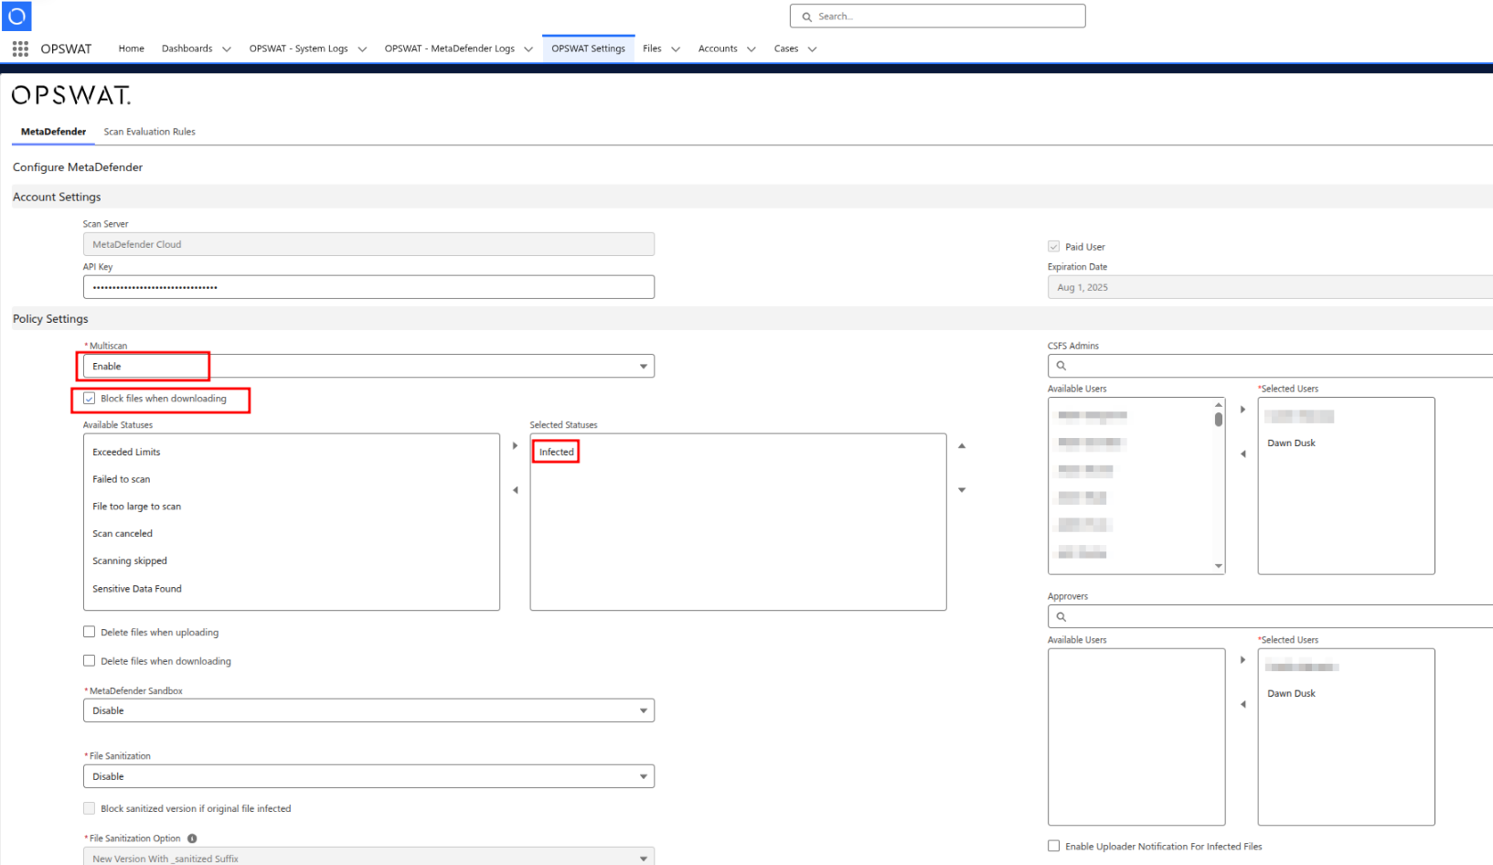Click down scroll arrow in CSFS Available Users

(x=1219, y=566)
